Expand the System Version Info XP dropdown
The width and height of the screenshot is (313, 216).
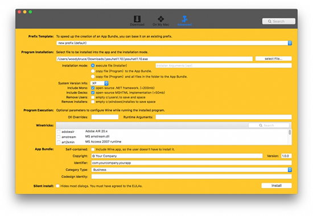pyautogui.click(x=99, y=83)
